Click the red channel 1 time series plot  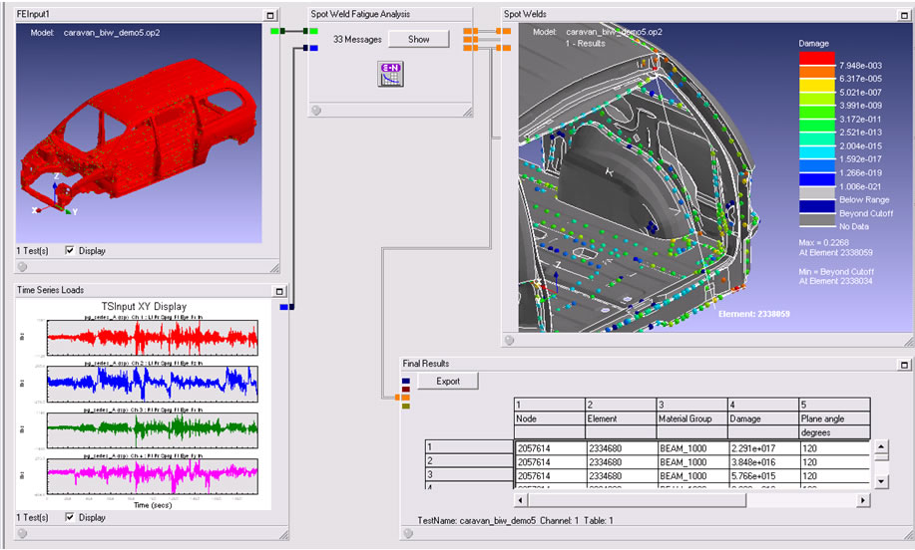pyautogui.click(x=153, y=338)
